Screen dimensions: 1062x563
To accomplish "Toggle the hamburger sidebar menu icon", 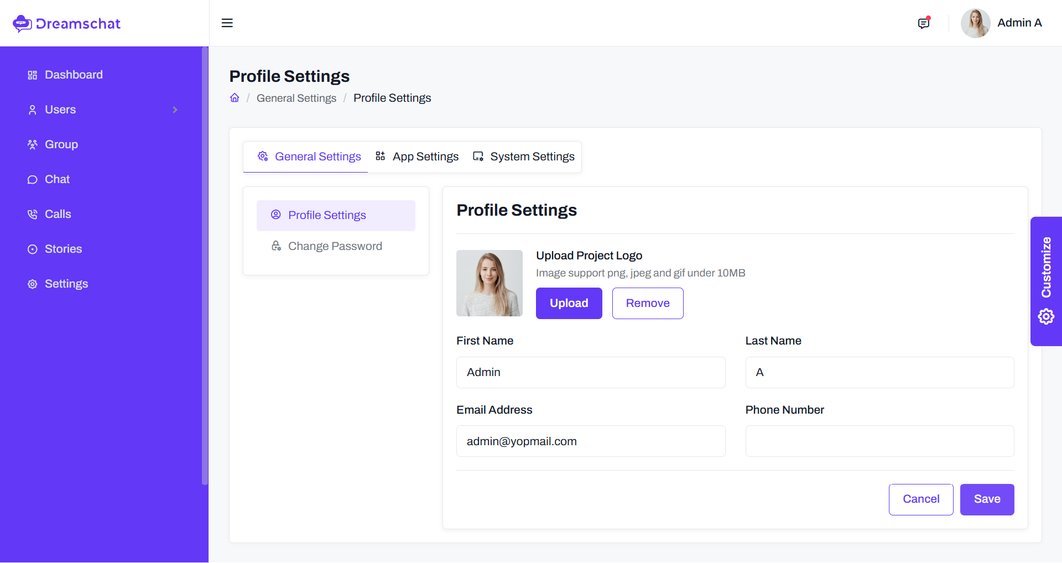I will pyautogui.click(x=227, y=23).
